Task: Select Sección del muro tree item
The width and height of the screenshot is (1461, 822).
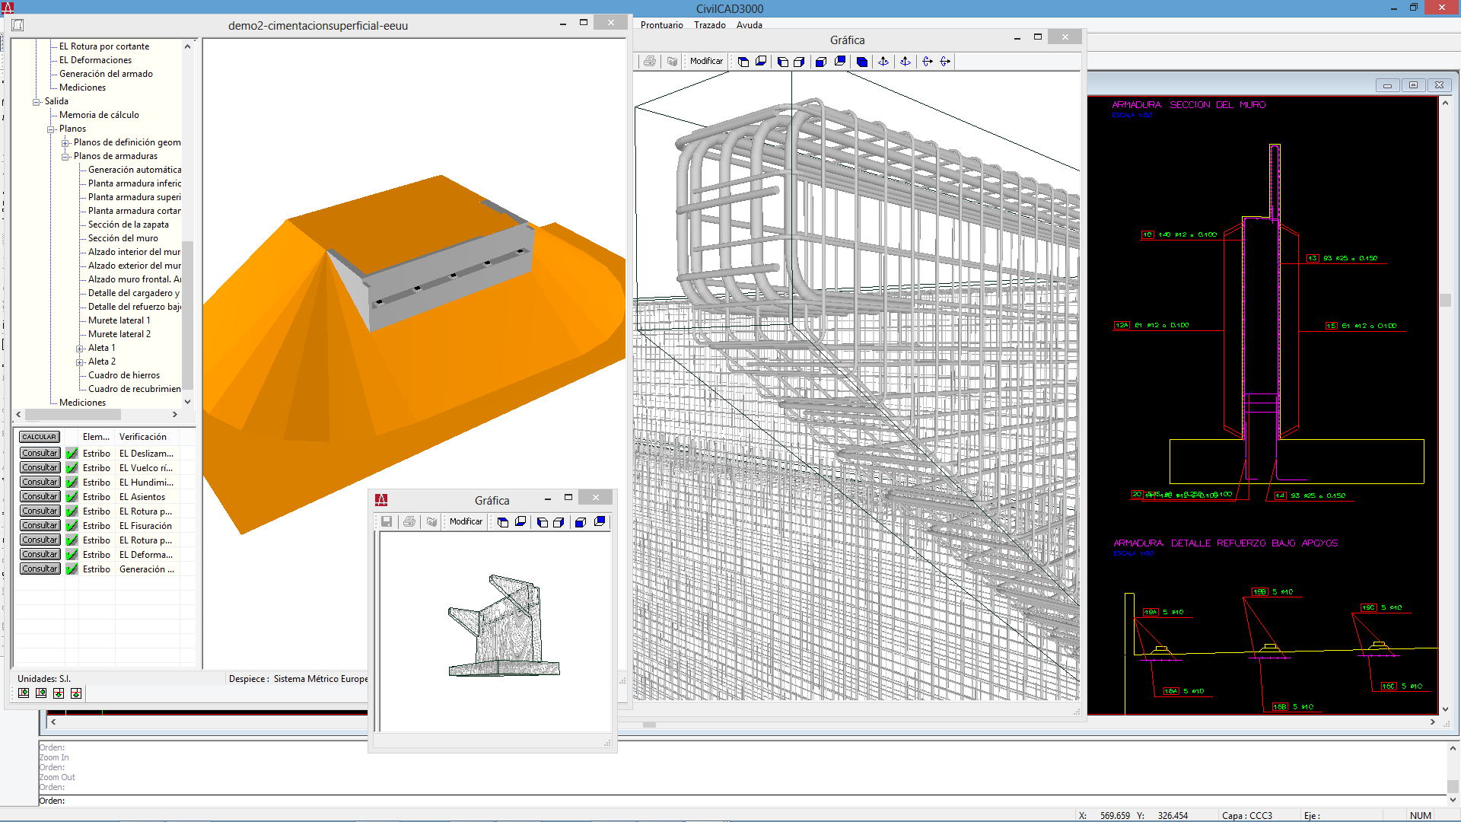Action: click(x=123, y=238)
